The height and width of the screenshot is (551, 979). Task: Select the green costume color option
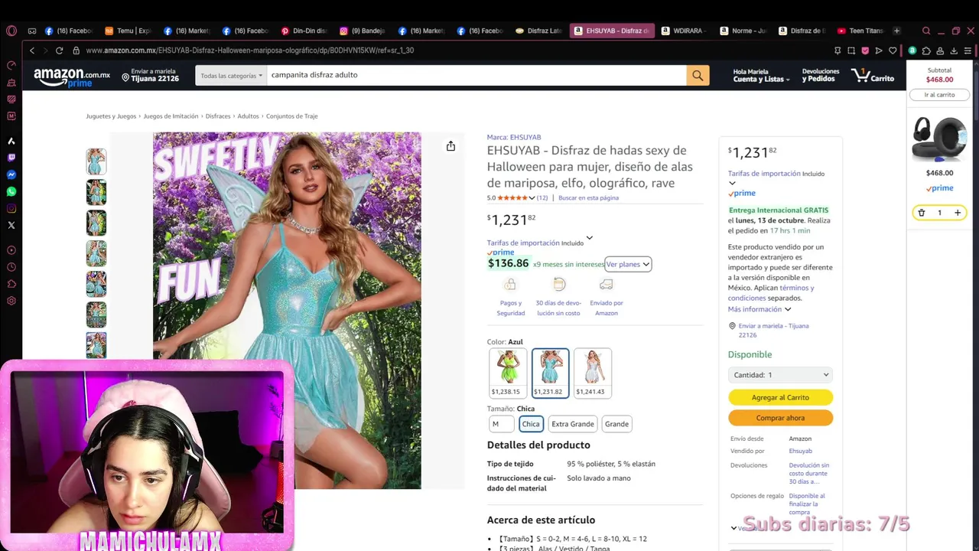508,373
